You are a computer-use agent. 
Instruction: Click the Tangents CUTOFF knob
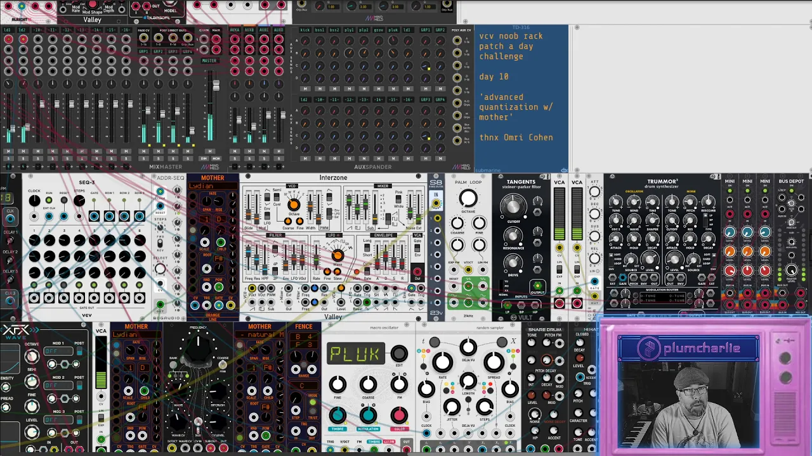pyautogui.click(x=513, y=205)
